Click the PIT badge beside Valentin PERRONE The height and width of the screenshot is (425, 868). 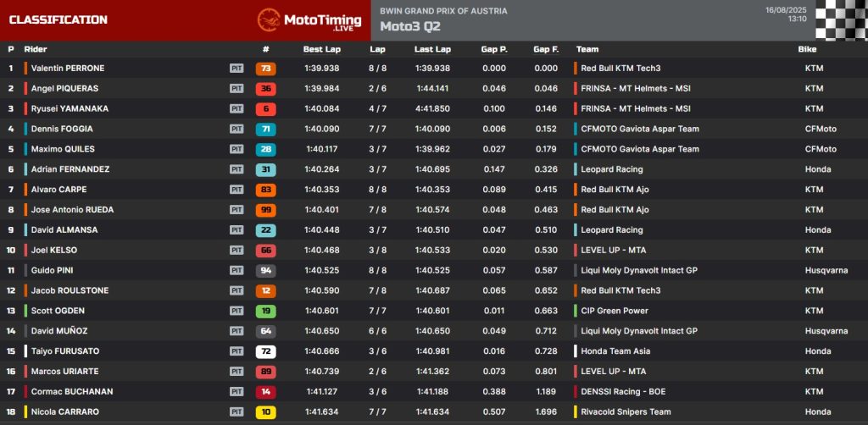[x=236, y=69]
